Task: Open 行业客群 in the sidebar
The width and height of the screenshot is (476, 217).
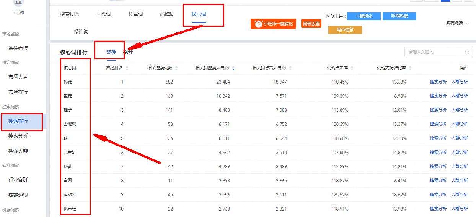Action: coord(18,180)
